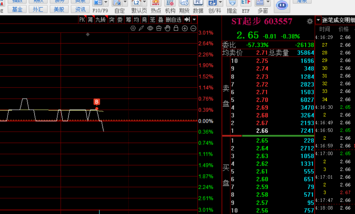Select the 简 chart tab
Image resolution: width=355 pixels, height=214 pixels.
coord(90,20)
